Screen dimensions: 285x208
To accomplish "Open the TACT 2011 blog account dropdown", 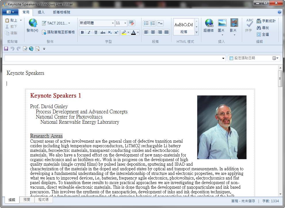I will coord(56,23).
